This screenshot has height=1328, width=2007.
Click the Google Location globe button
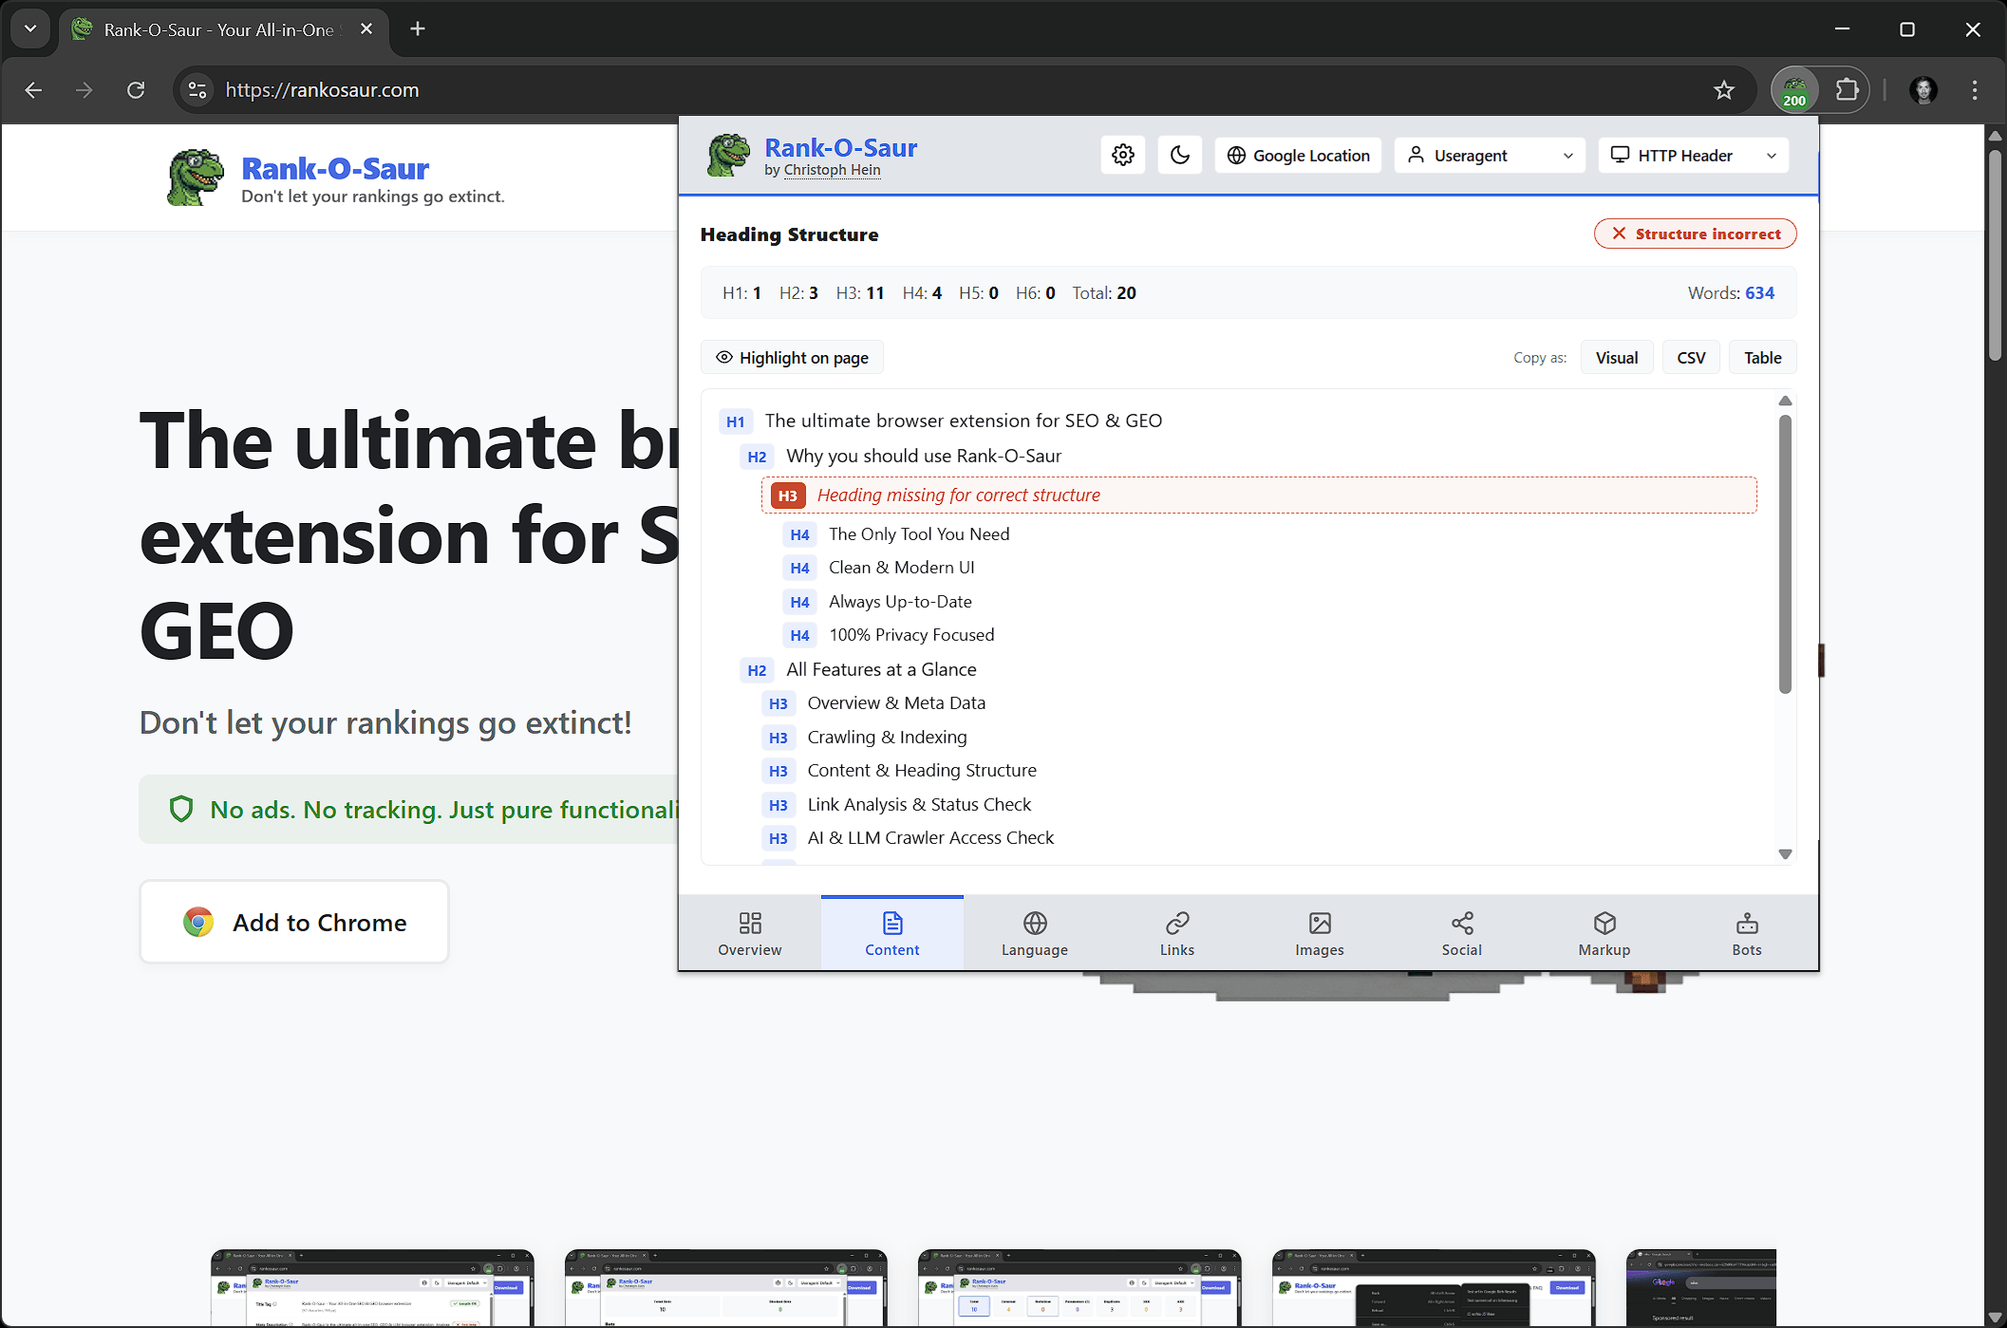[1298, 155]
